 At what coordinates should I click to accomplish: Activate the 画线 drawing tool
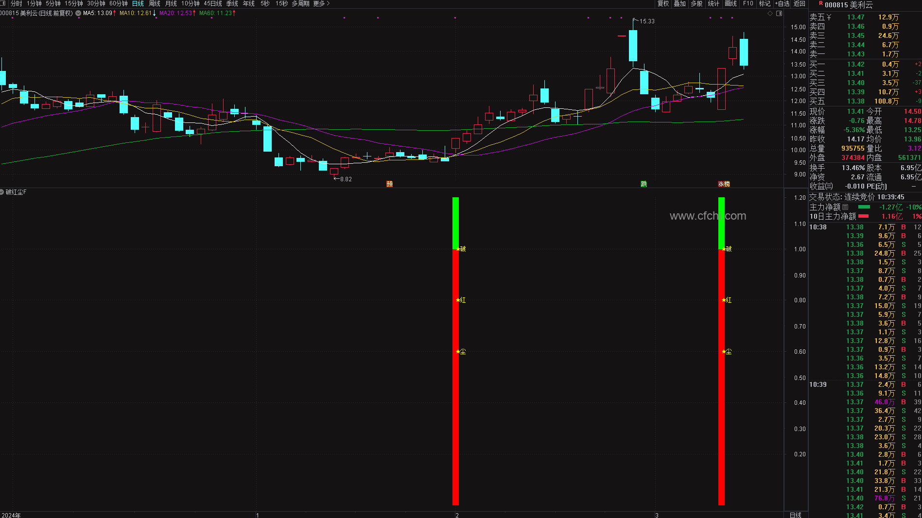pyautogui.click(x=731, y=3)
